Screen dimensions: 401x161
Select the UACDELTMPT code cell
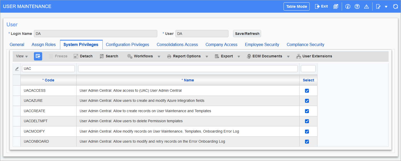tap(48, 121)
